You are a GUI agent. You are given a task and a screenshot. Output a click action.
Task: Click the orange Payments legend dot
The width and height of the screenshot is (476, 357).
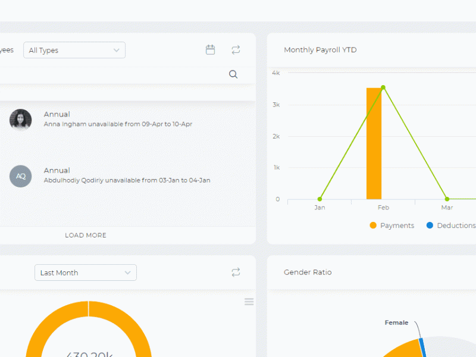coord(373,226)
